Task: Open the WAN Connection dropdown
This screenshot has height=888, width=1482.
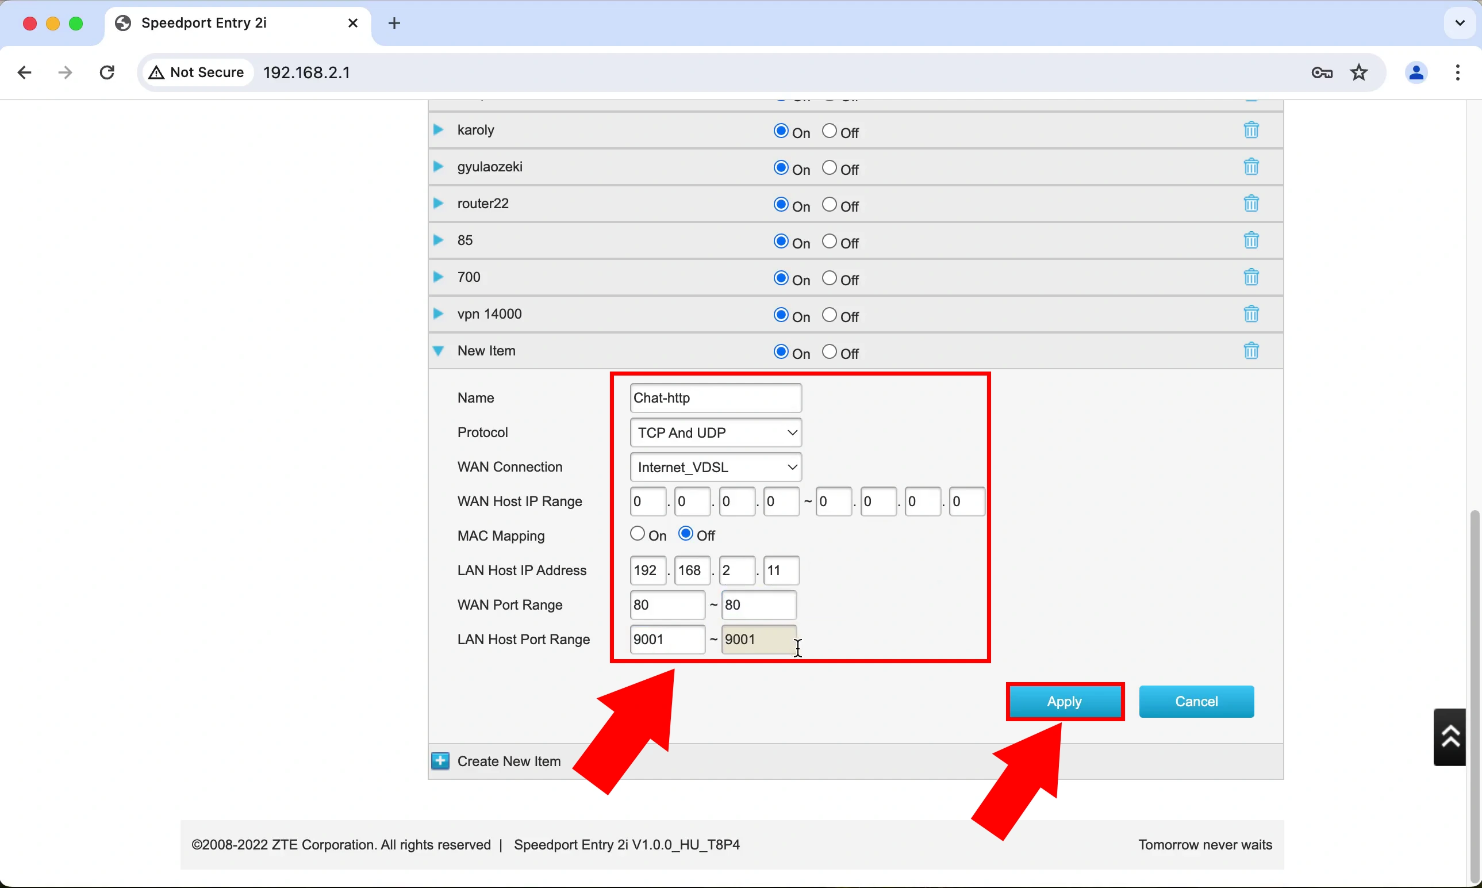Action: click(x=716, y=468)
